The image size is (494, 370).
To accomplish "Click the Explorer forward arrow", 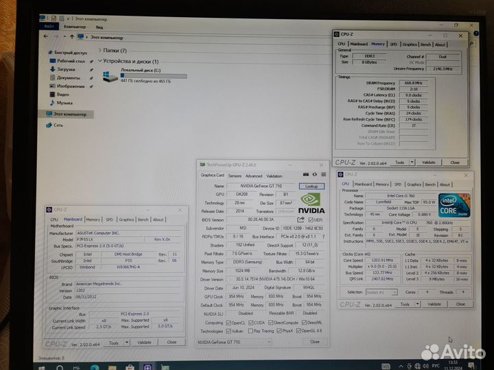I will coord(56,36).
